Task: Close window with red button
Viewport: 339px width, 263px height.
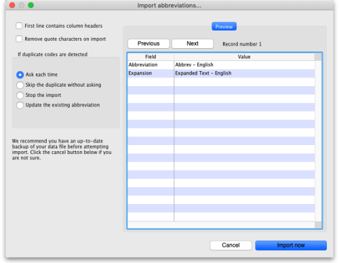Action: (x=12, y=5)
